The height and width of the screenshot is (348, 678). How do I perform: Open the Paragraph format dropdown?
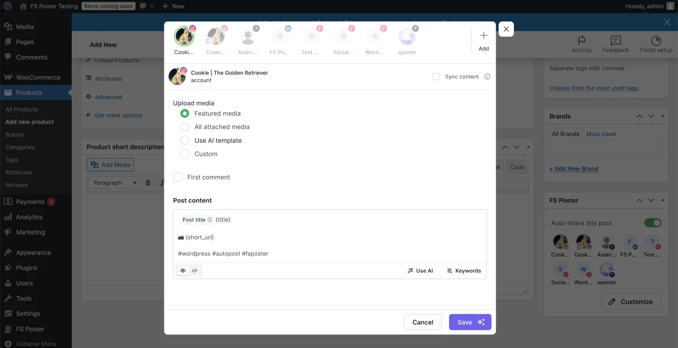[x=115, y=183]
